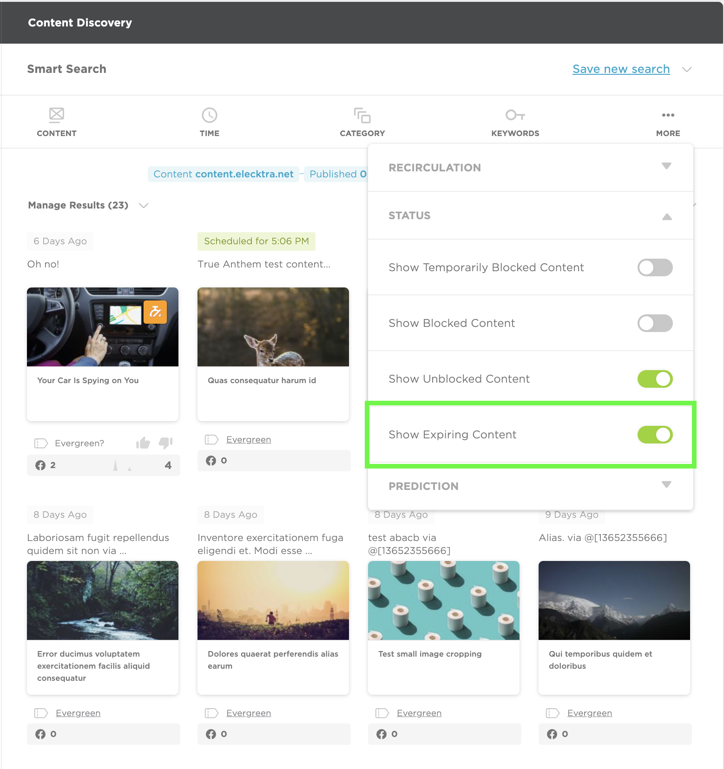Select the Scheduled for 5:06 PM label
Viewport: 724px width, 769px height.
257,241
